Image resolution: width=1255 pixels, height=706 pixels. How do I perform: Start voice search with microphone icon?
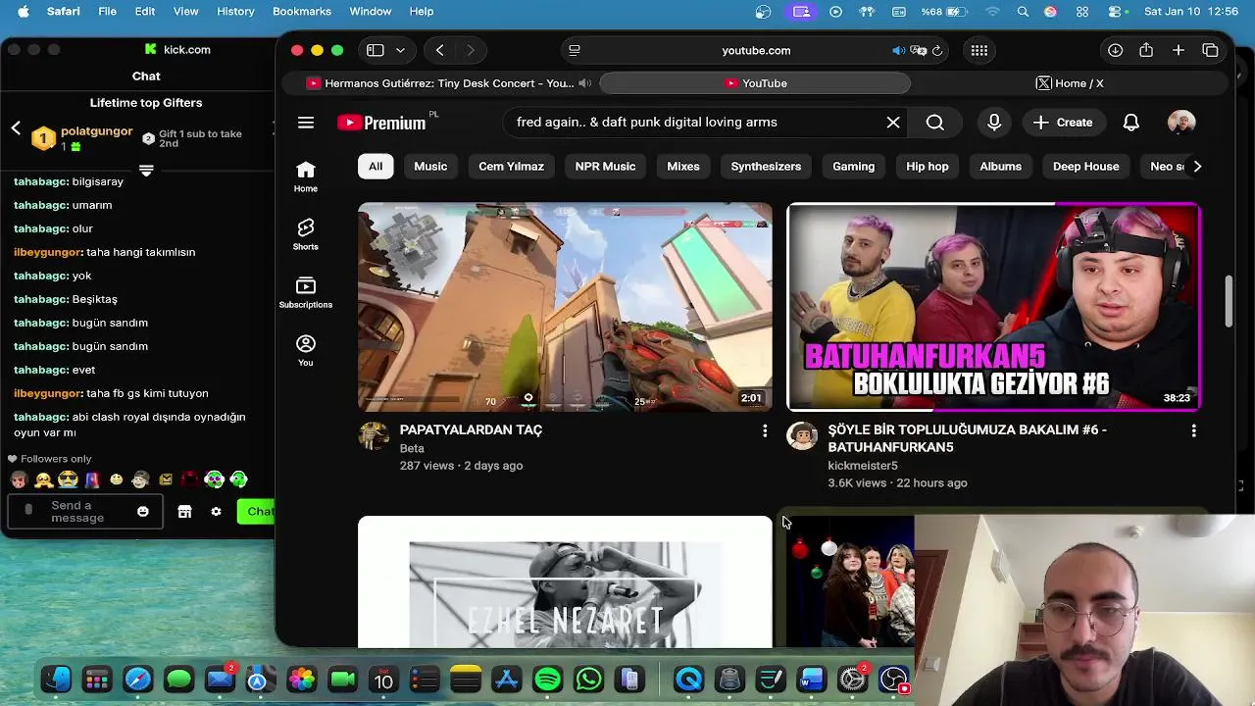[994, 123]
